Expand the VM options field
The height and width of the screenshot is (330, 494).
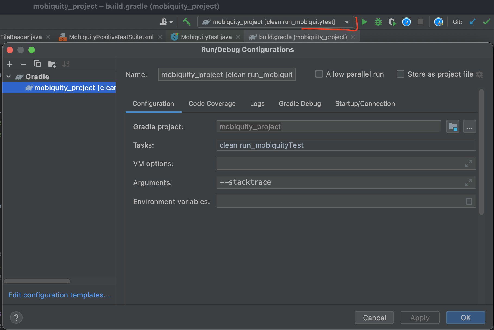tap(468, 163)
